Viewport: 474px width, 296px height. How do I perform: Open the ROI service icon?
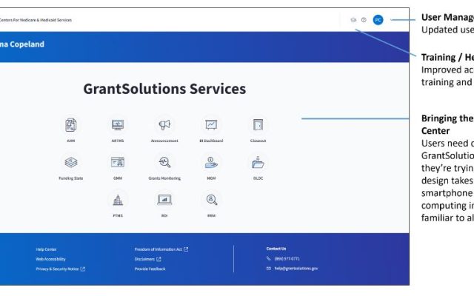pyautogui.click(x=164, y=199)
